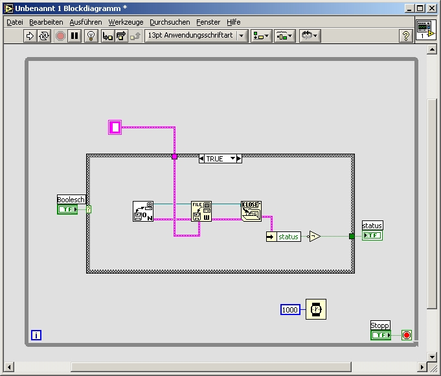Open the Ausführen menu

85,22
